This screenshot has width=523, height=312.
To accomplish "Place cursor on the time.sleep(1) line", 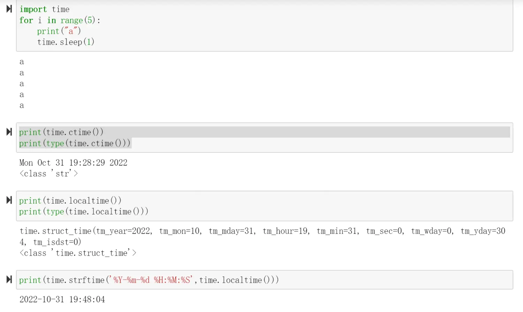I will click(66, 42).
